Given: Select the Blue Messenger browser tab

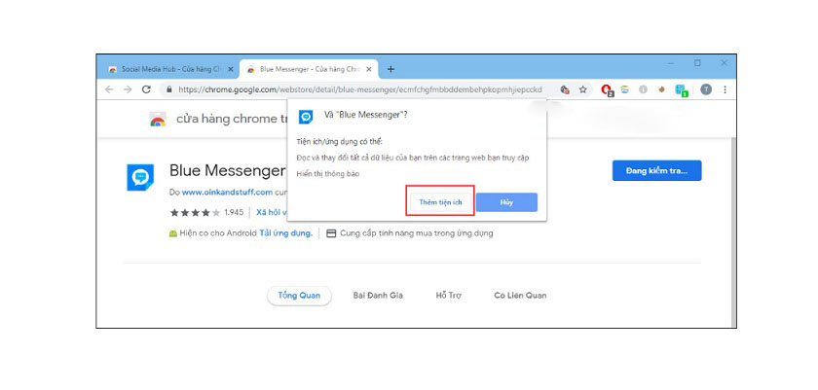Looking at the screenshot, I should pyautogui.click(x=309, y=69).
